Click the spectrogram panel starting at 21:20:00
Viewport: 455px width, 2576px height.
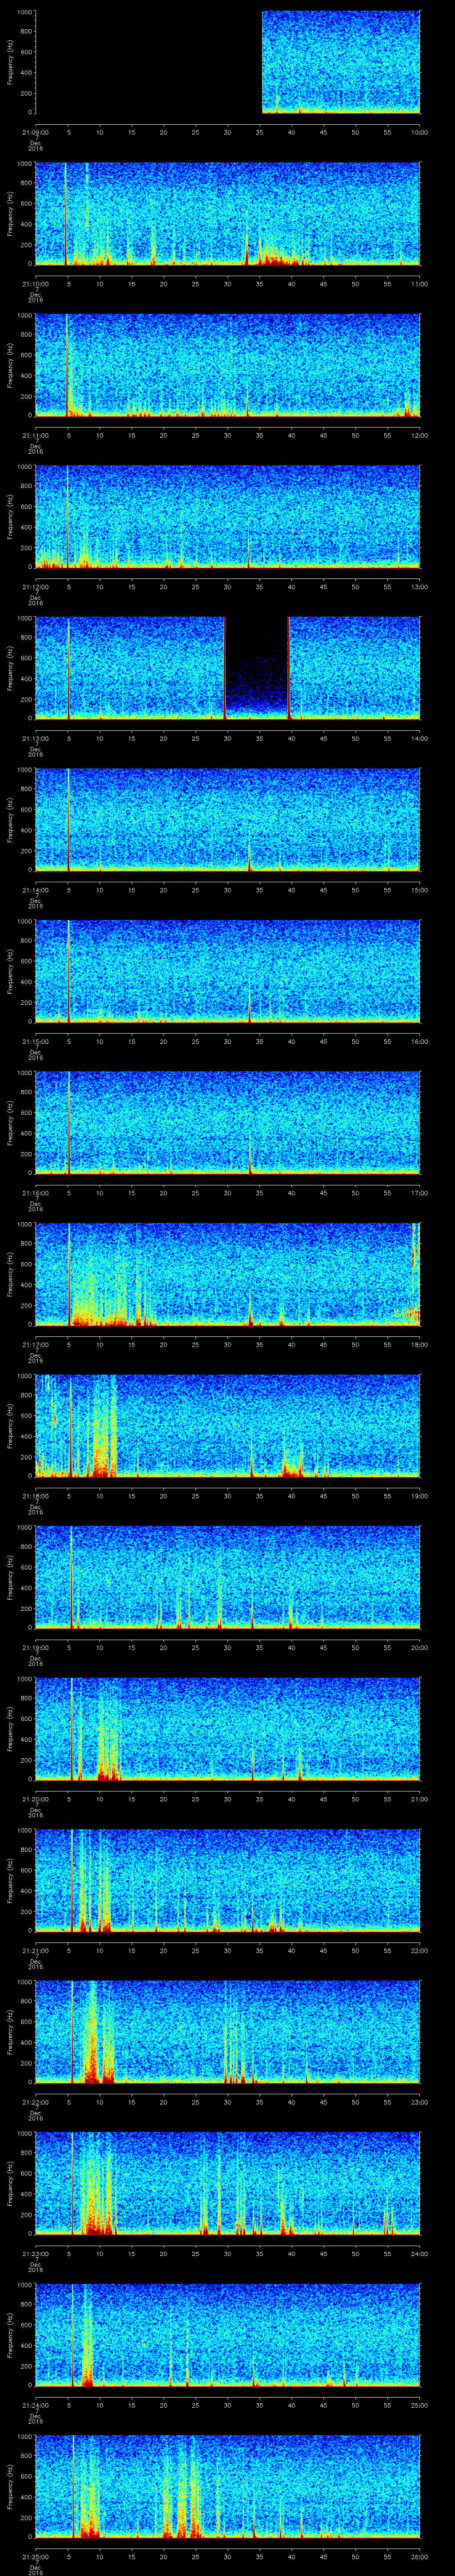[x=228, y=1728]
